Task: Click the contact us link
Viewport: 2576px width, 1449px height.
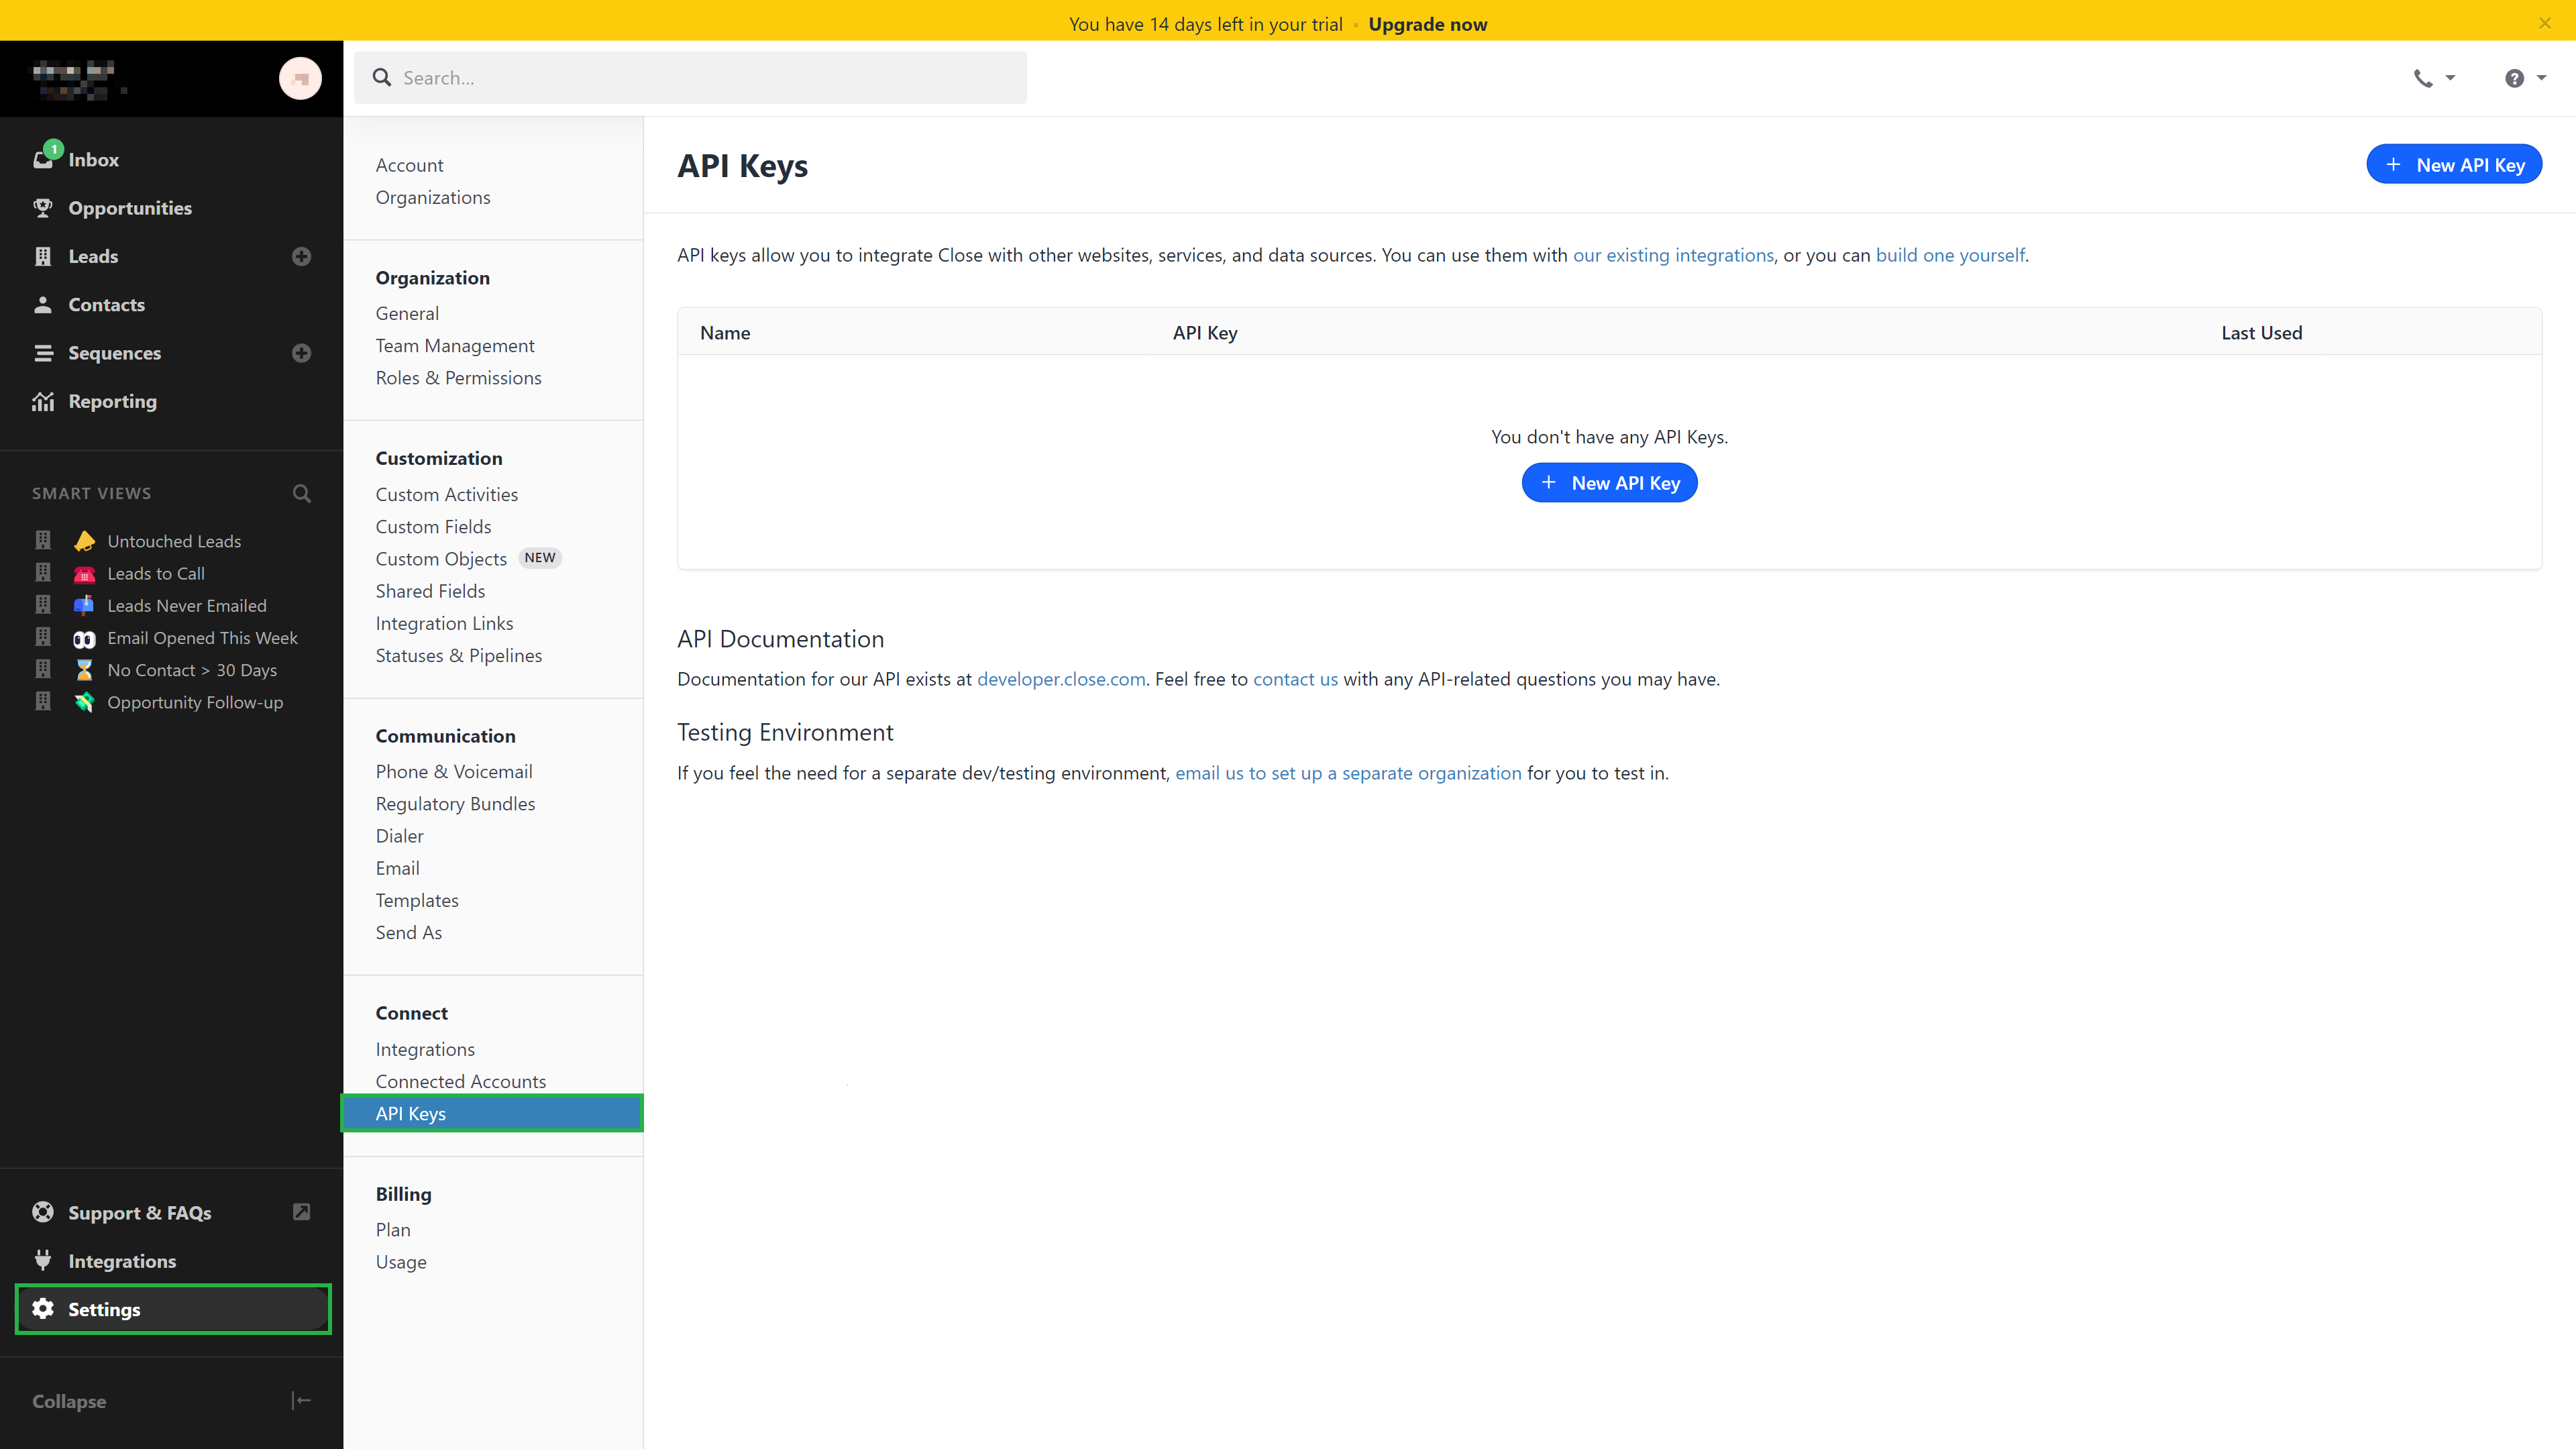Action: pos(1295,679)
